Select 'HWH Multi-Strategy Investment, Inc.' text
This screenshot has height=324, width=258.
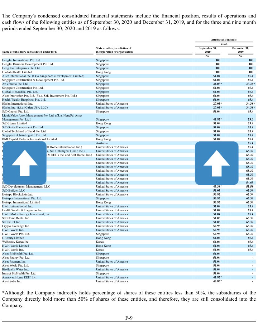26,214
